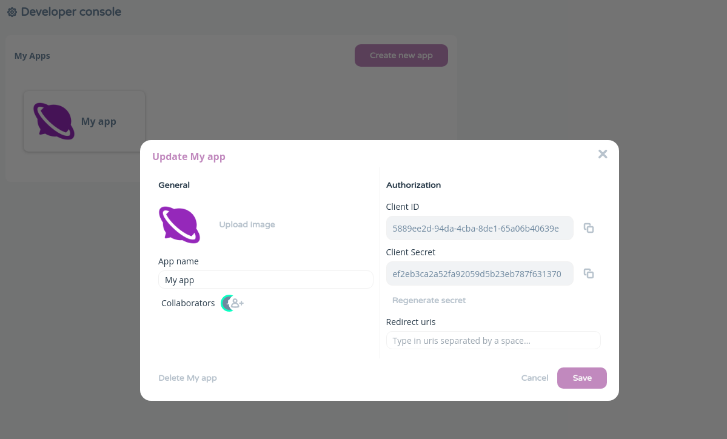Click the planet logo on the My app card
This screenshot has height=439, width=727.
(54, 121)
